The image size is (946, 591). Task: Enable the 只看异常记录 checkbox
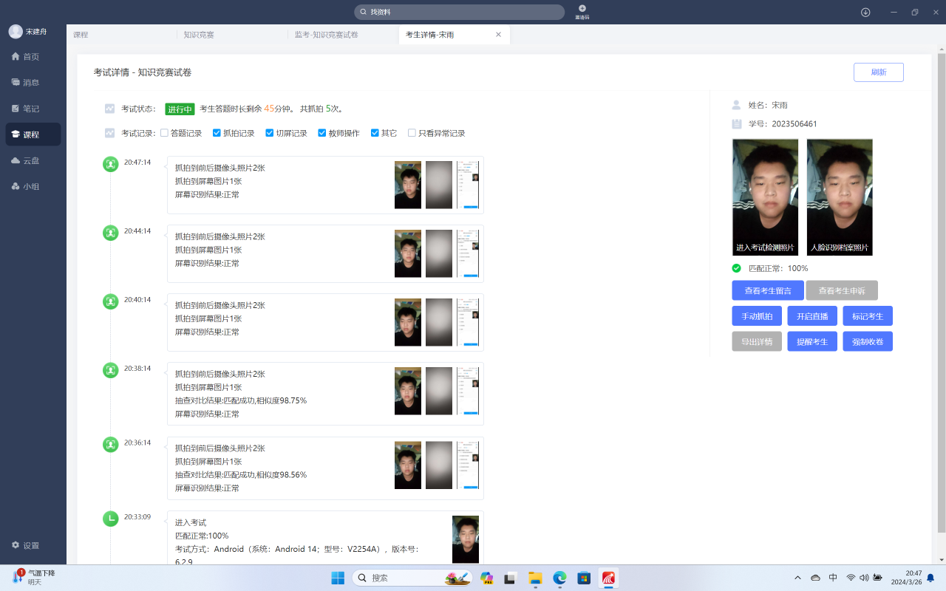412,133
